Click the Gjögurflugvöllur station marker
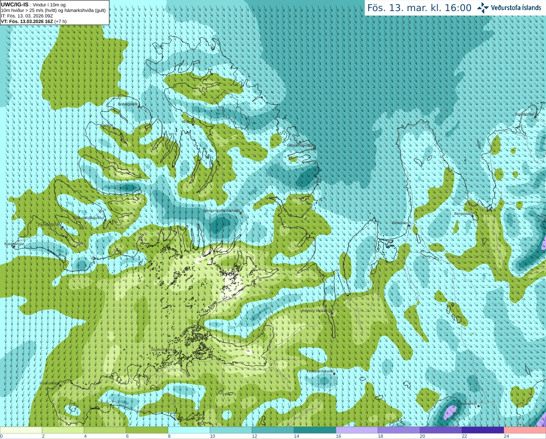 (314, 148)
